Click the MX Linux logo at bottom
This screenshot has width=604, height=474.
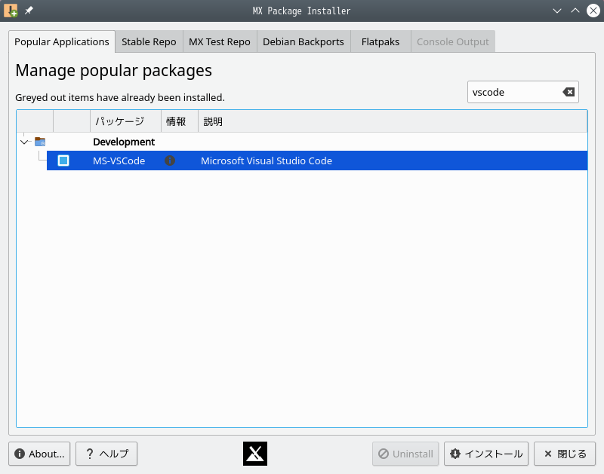255,454
